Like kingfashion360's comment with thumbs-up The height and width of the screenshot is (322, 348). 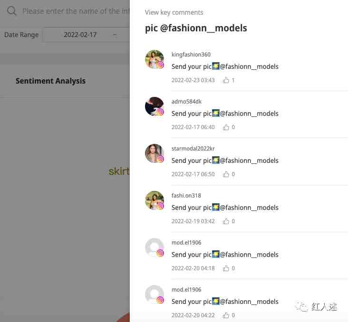click(226, 80)
